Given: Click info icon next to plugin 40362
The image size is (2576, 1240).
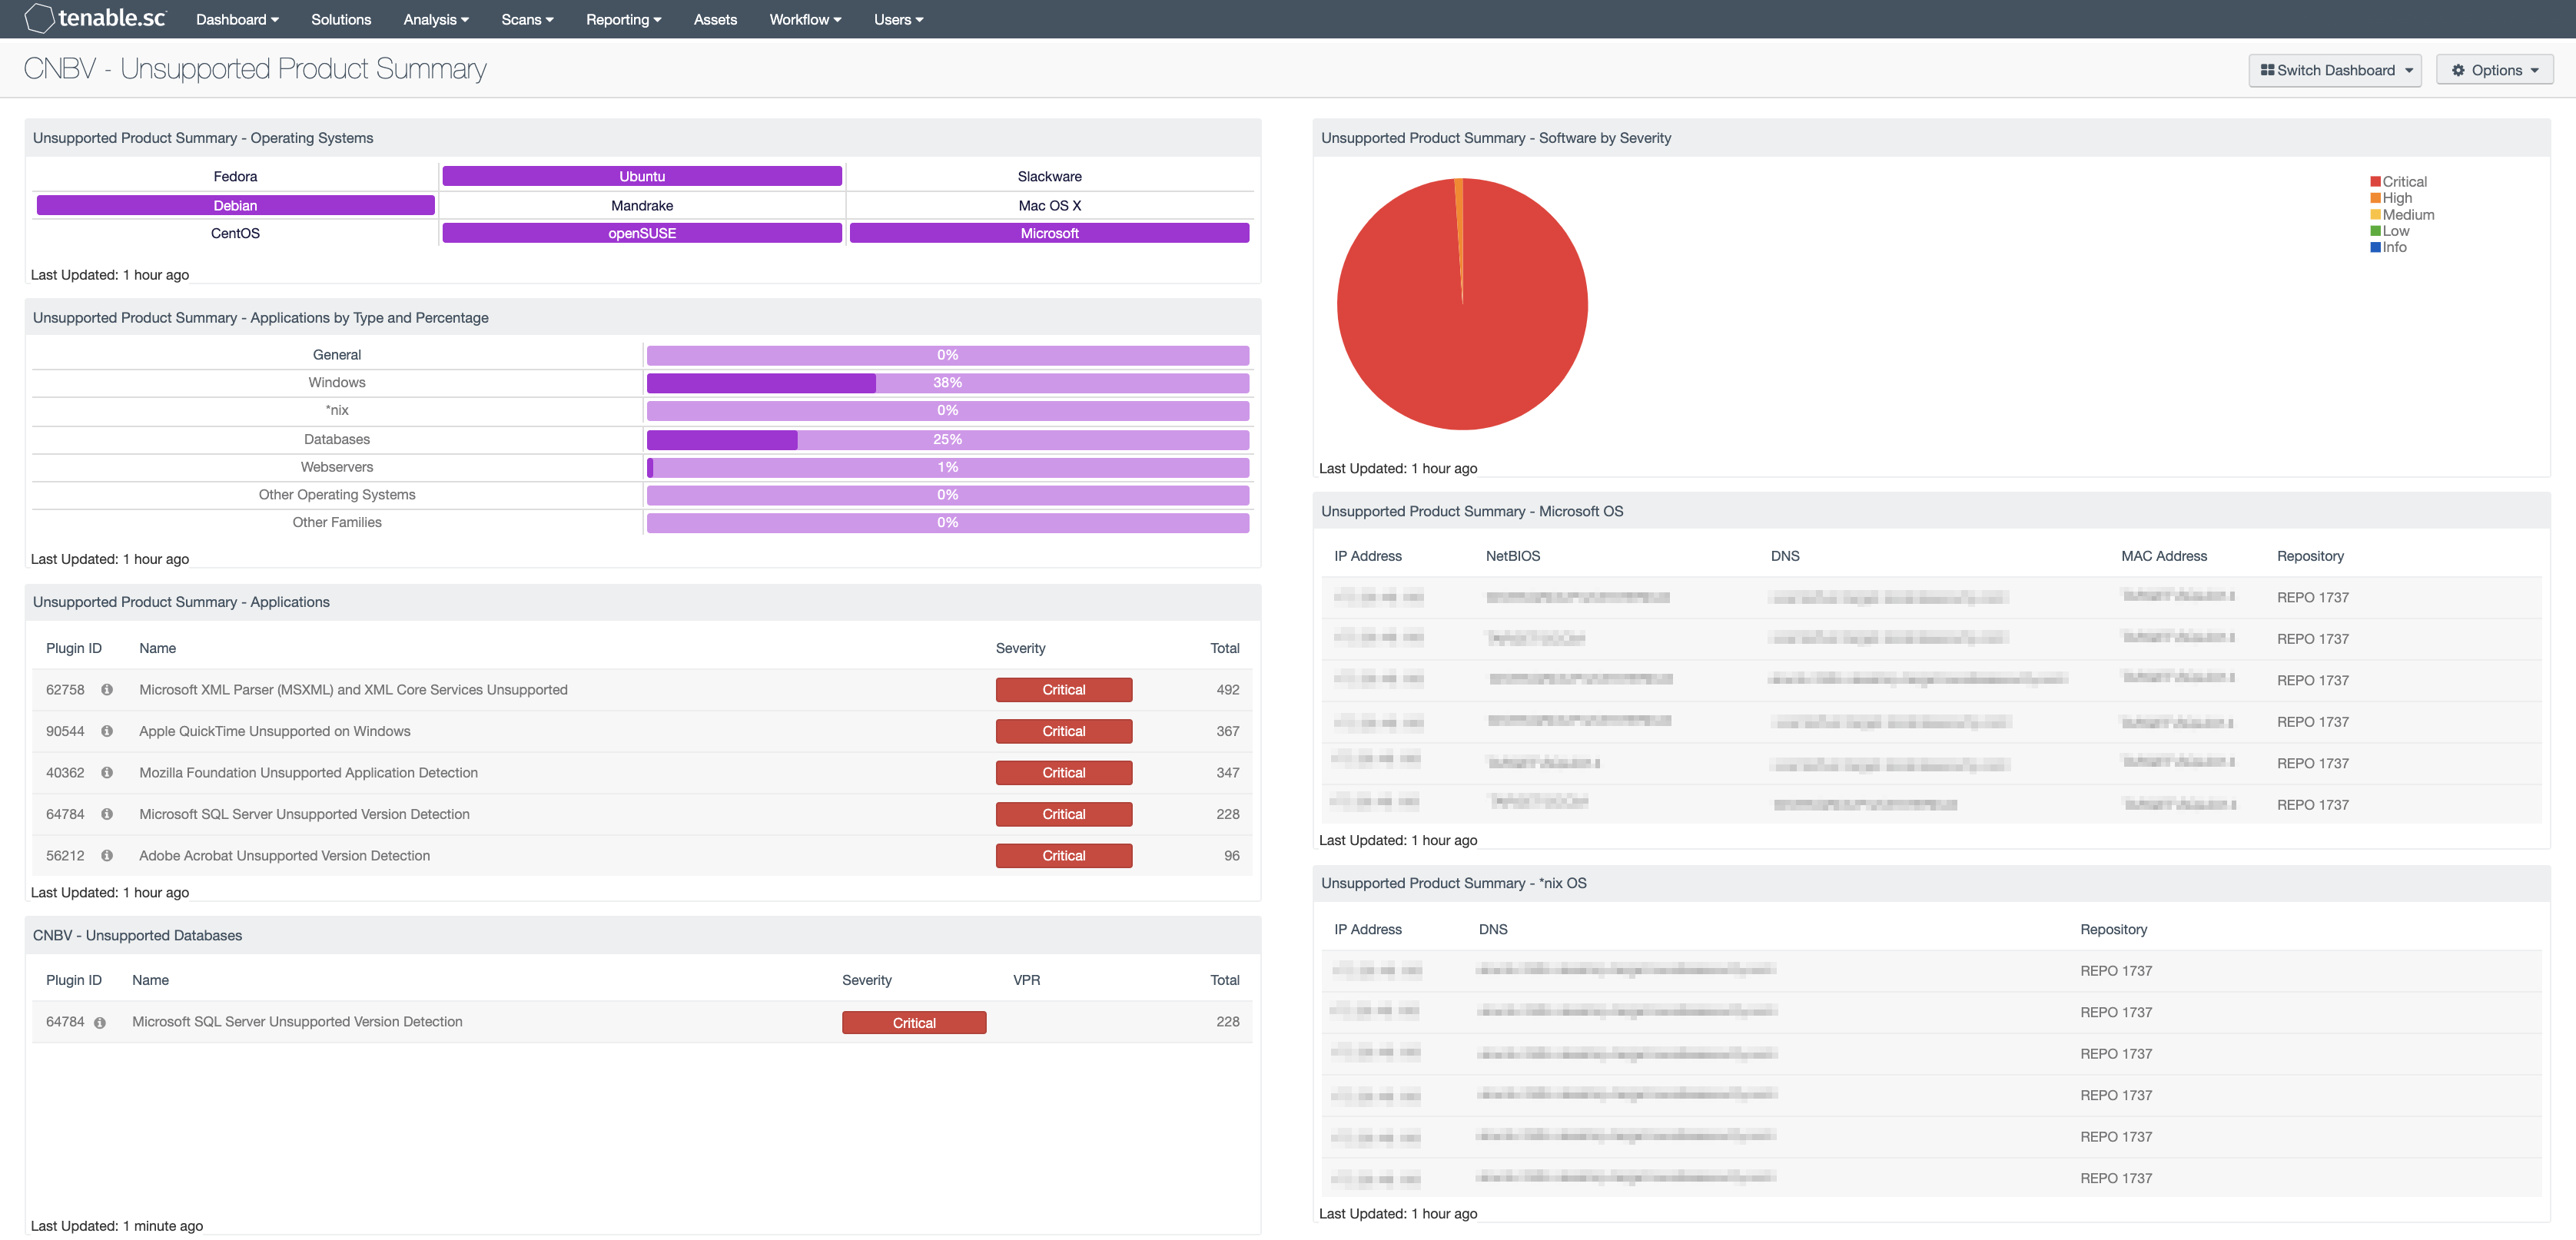Looking at the screenshot, I should [x=107, y=773].
